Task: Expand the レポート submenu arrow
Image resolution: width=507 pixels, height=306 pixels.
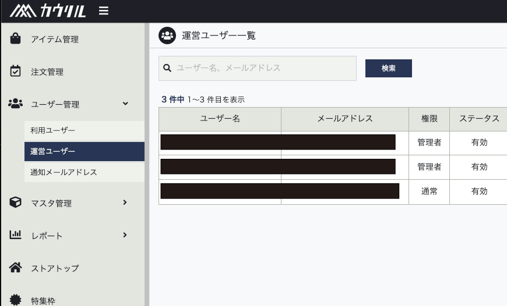Action: (x=125, y=235)
